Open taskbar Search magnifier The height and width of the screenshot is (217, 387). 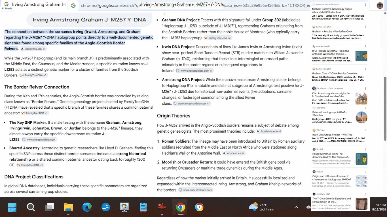pos(31,207)
